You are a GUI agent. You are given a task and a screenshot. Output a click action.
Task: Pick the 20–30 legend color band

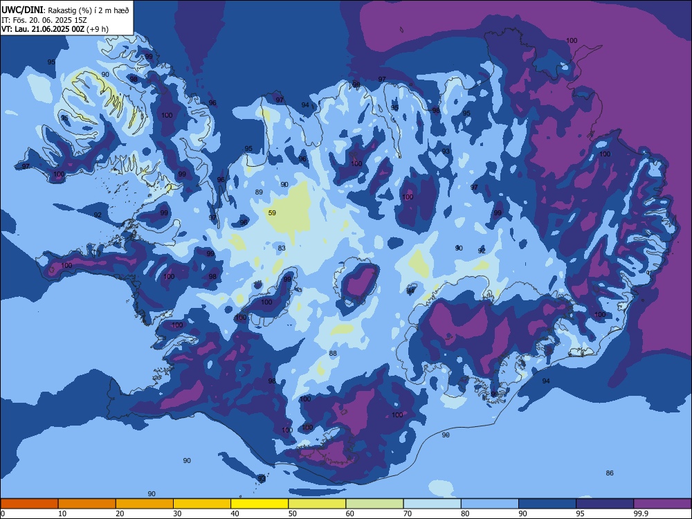pos(145,504)
